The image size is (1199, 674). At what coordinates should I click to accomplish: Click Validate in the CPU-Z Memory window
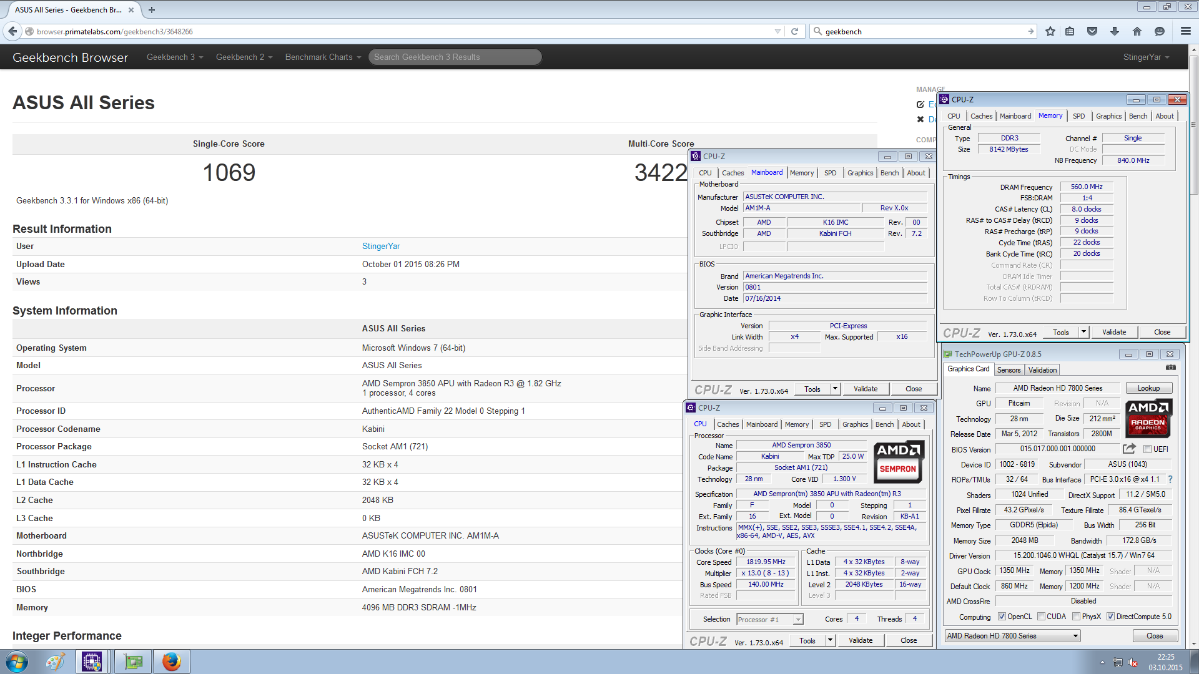click(1114, 332)
